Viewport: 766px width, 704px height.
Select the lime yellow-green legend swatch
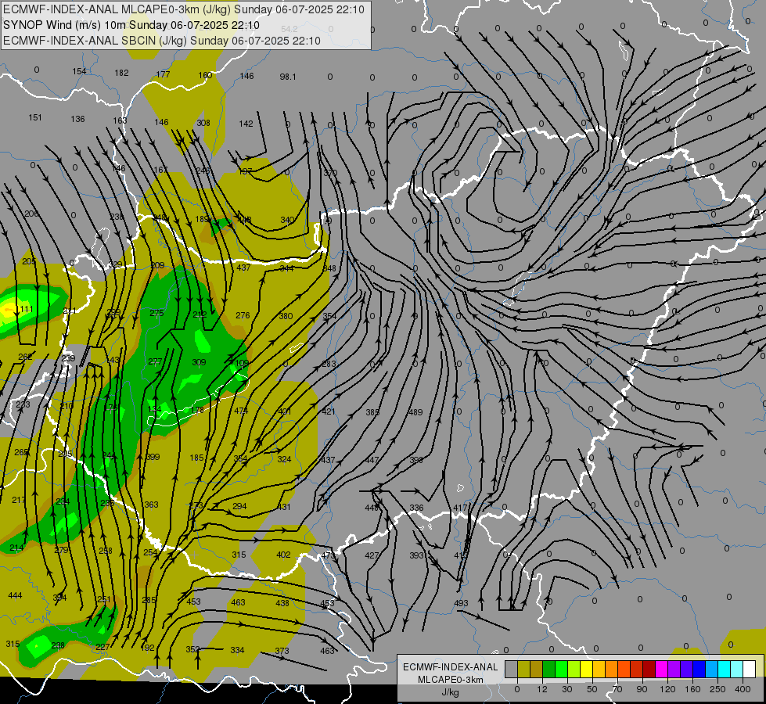574,669
